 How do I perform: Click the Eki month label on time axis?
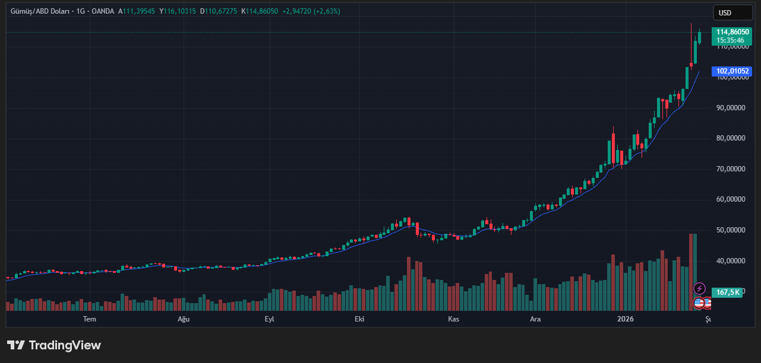[359, 319]
